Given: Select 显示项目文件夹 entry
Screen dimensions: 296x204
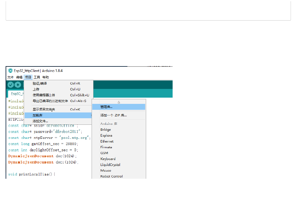Looking at the screenshot, I should click(59, 109).
